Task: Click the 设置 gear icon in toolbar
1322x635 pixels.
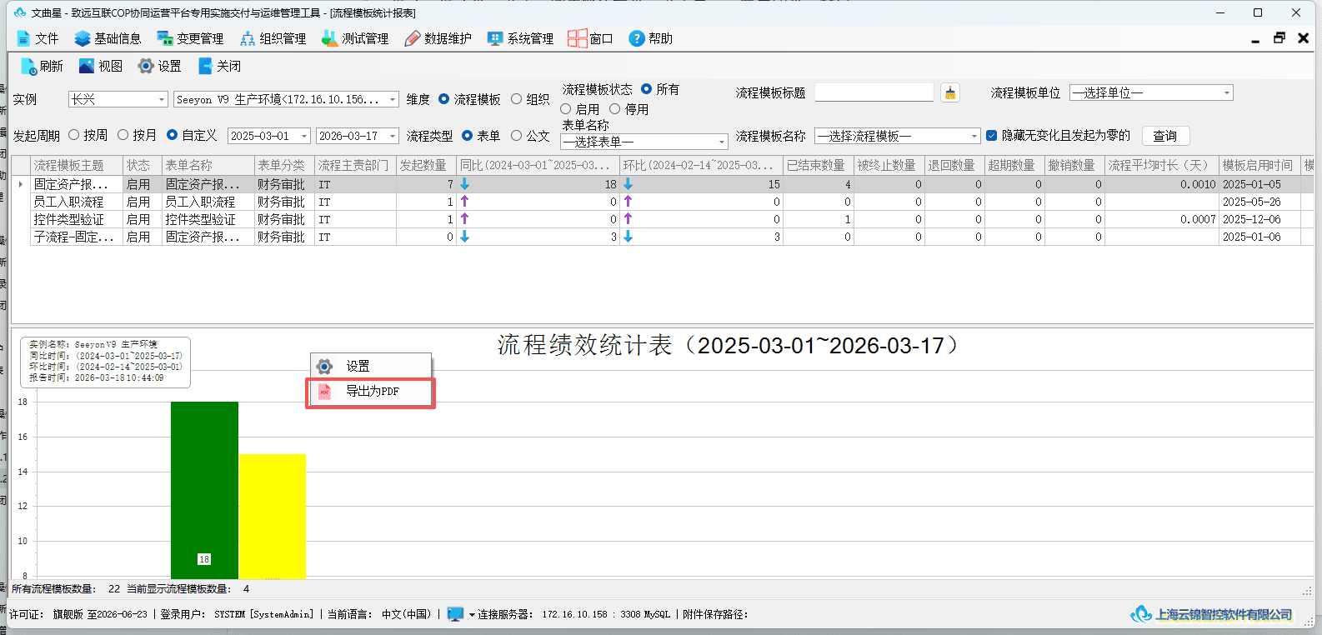Action: tap(146, 66)
